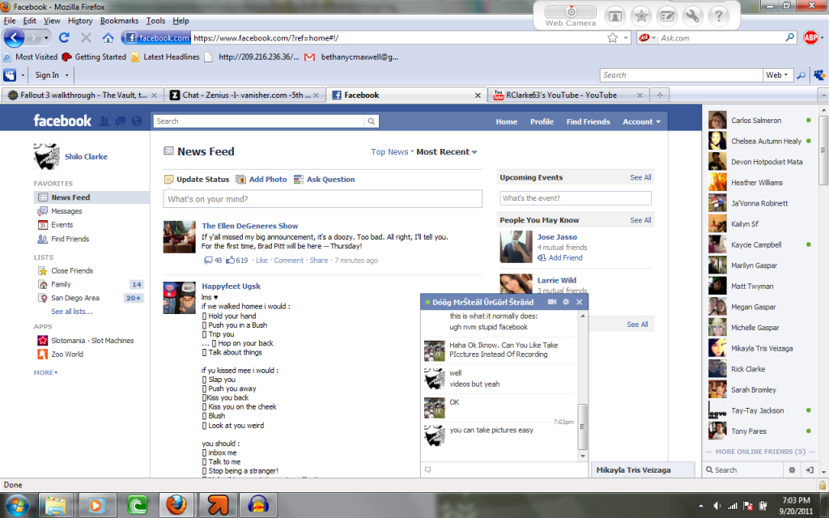
Task: Click Comment on the Ellen DeGeneres post
Action: point(289,260)
